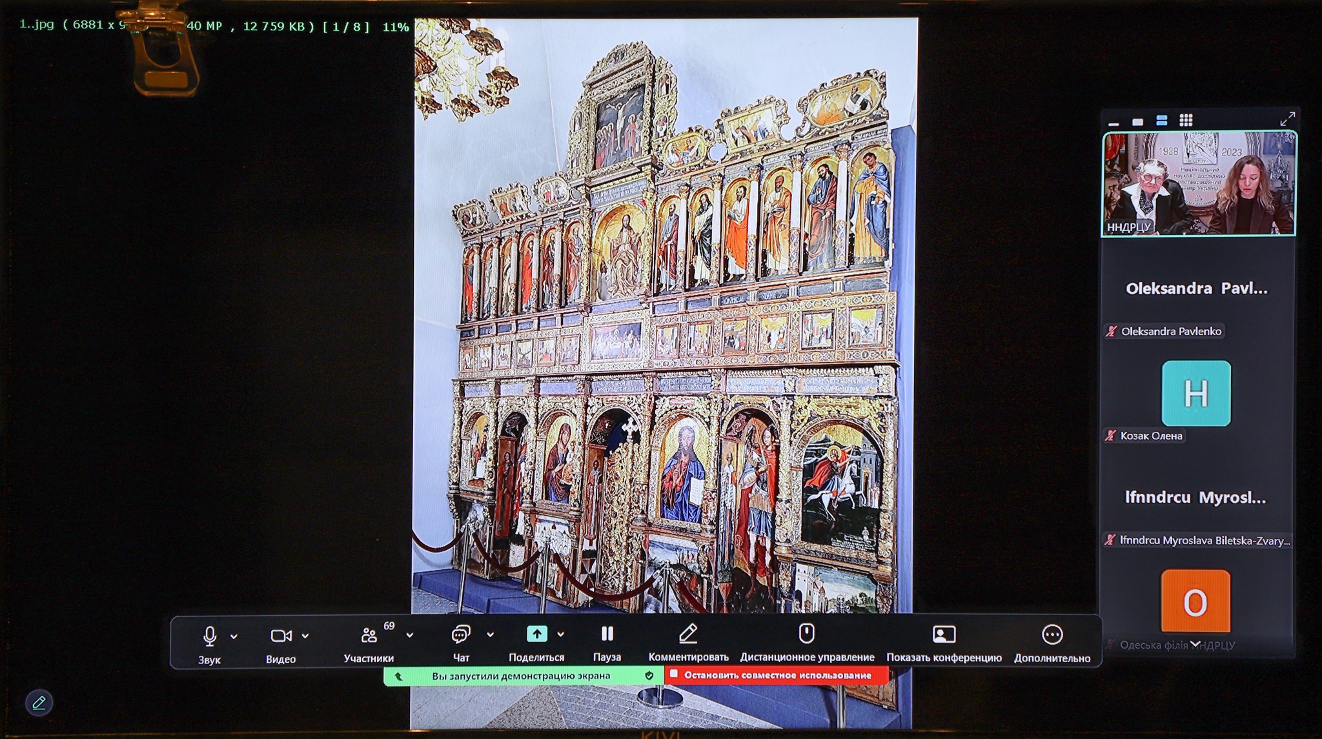This screenshot has width=1322, height=739.
Task: Click Дистанционное управление remote control icon
Action: coord(806,633)
